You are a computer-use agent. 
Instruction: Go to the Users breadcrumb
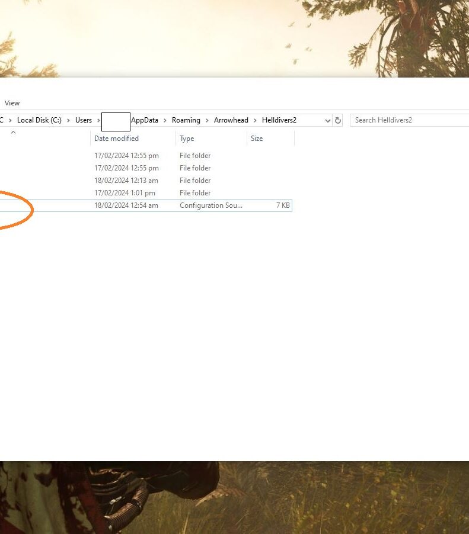click(84, 120)
